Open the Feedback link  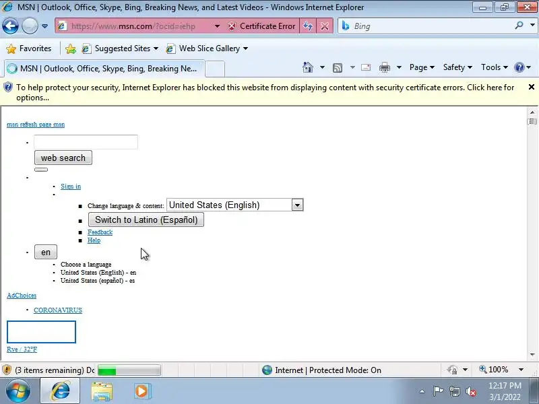[100, 232]
